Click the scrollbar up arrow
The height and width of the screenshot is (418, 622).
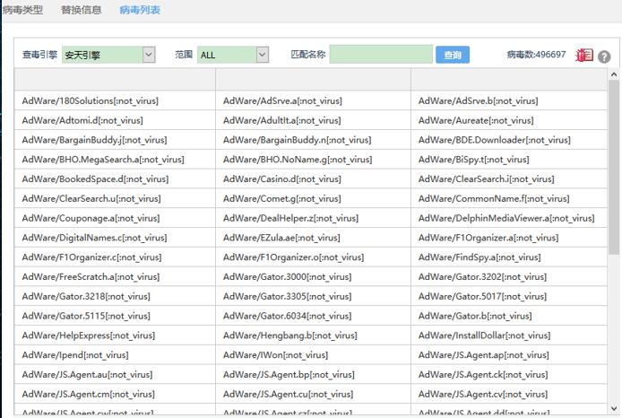pos(614,73)
